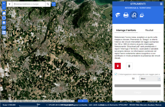Image resolution: width=165 pixels, height=107 pixels.
Task: Click the STRUMENTI panel title
Action: (138, 4)
